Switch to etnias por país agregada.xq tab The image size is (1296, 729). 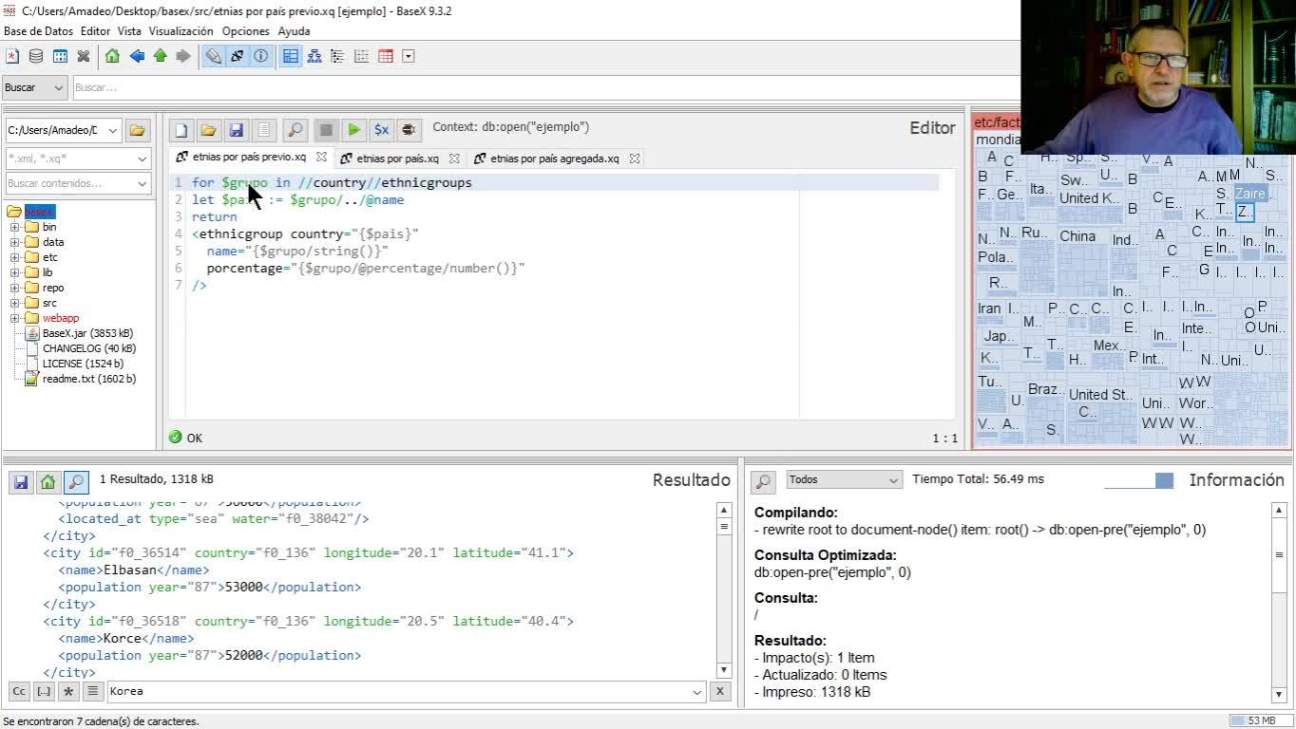pos(554,159)
